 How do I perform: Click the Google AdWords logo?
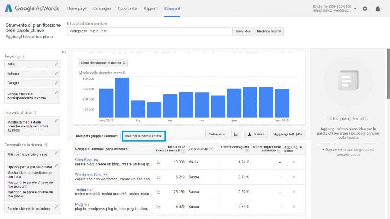32,8
